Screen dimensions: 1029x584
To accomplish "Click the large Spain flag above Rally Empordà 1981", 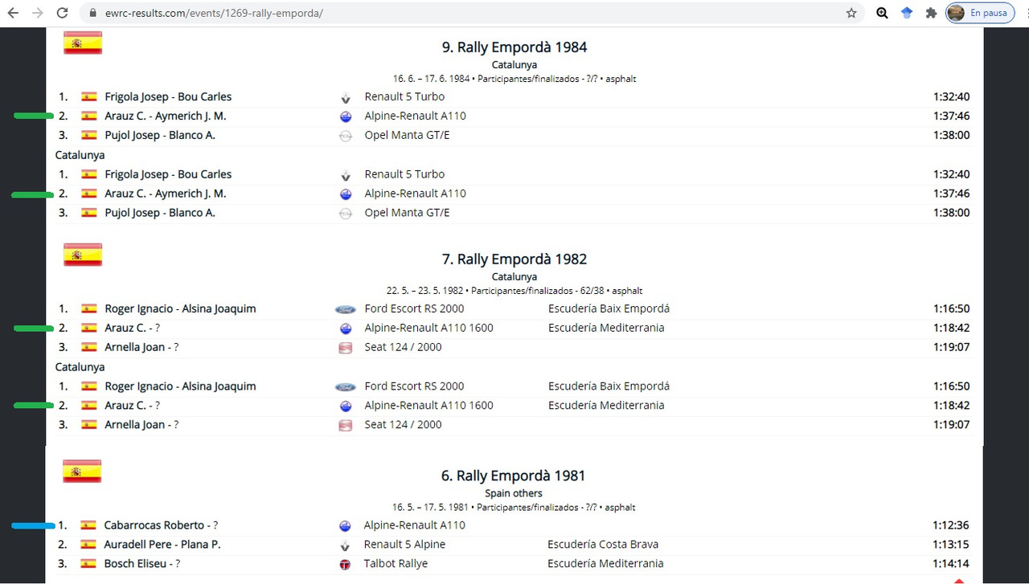I will point(82,471).
